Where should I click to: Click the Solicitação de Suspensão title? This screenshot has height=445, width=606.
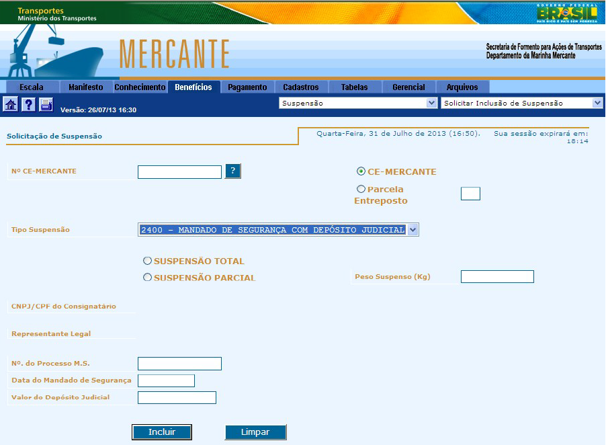click(x=54, y=136)
